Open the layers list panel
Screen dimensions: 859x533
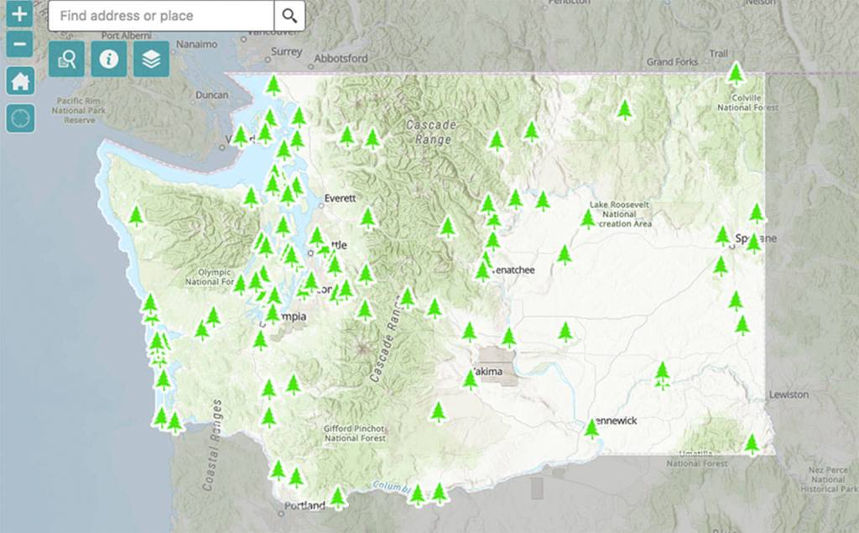(x=151, y=59)
